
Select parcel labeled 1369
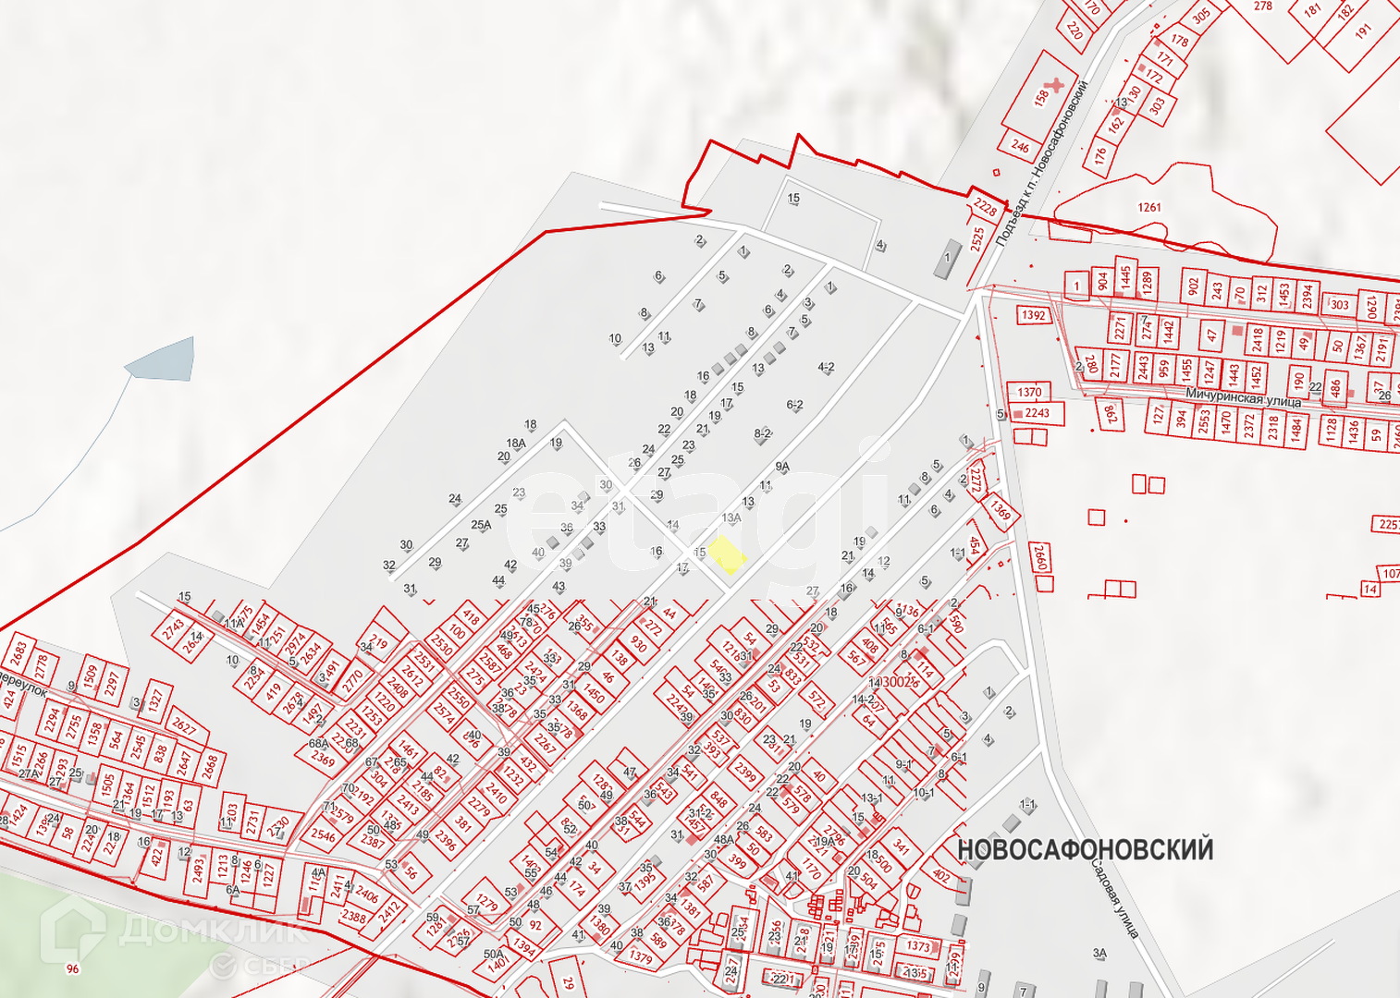click(x=1000, y=510)
